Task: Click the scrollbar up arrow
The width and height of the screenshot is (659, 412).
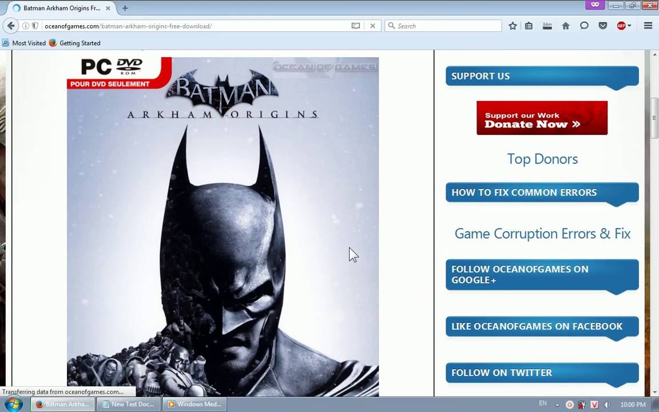Action: click(x=654, y=55)
